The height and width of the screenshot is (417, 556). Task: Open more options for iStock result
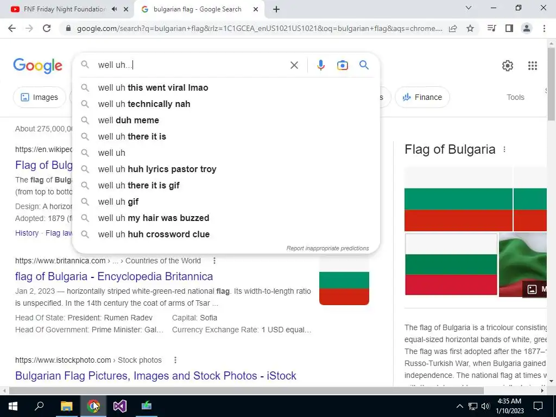175,360
